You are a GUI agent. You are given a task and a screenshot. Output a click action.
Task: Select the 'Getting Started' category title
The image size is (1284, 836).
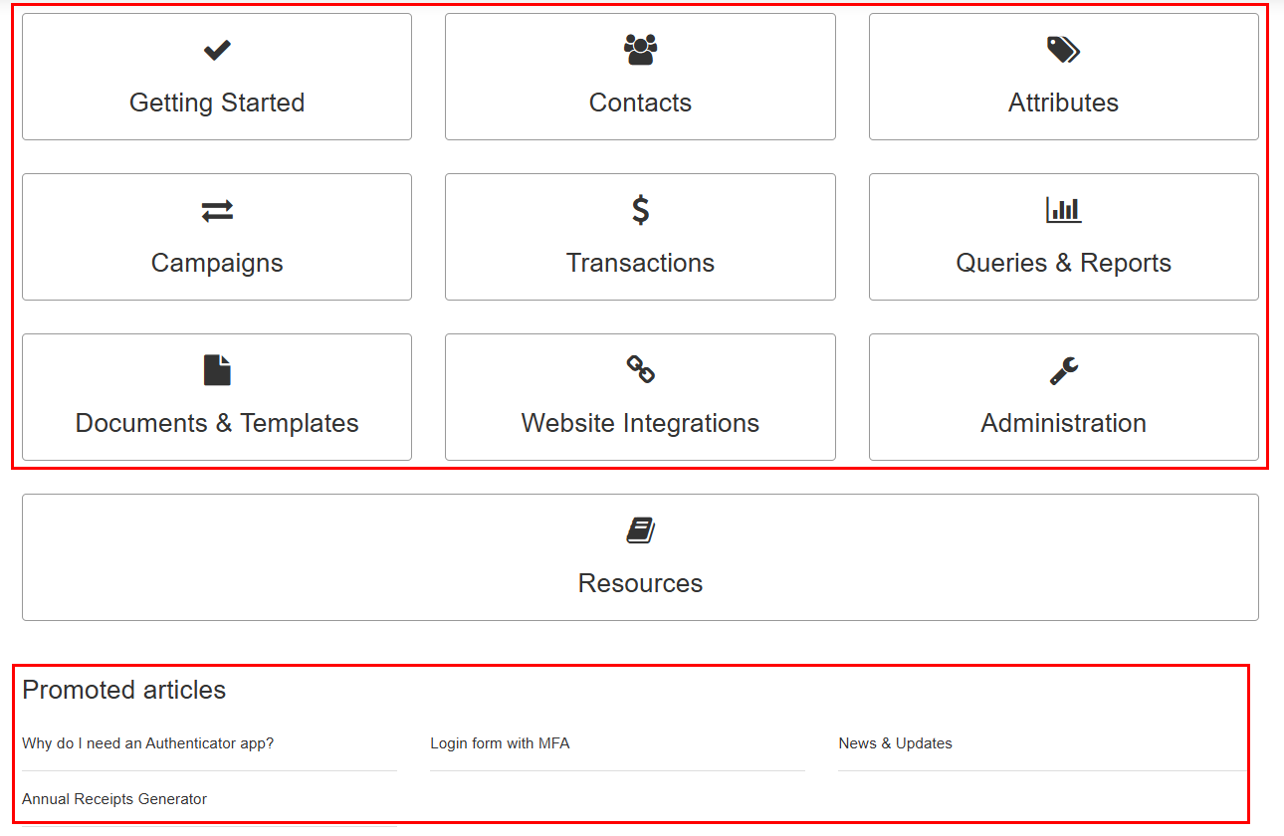217,103
